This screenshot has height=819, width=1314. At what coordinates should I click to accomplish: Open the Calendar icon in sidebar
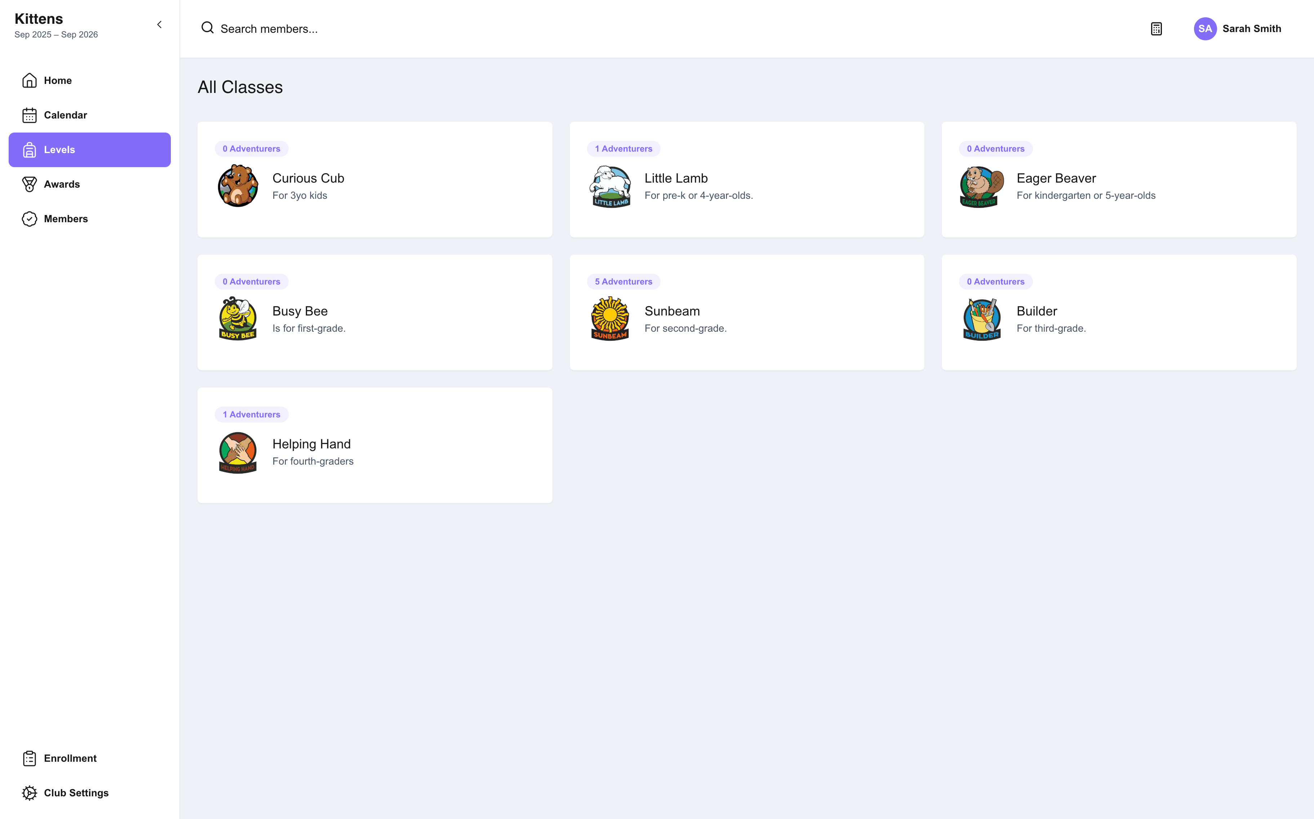pos(29,115)
